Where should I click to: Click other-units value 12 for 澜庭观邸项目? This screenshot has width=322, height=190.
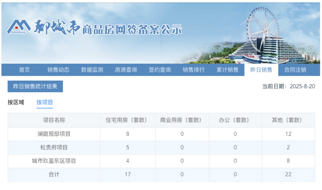point(288,134)
